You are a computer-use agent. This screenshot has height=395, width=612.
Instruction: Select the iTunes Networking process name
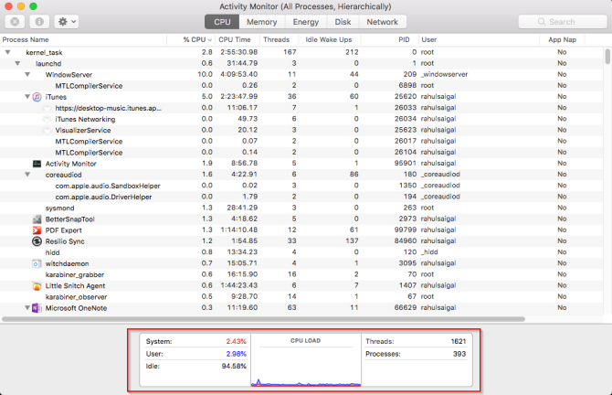(x=85, y=119)
